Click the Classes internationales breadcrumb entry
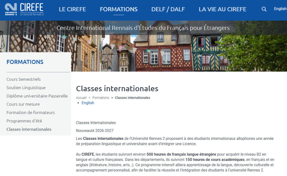The width and height of the screenshot is (287, 176). pos(132,97)
